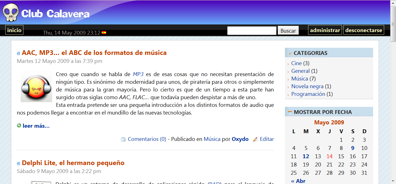Viewport: 396px width, 184px height.
Task: Click the green plus icon beside leer más
Action: 19,126
